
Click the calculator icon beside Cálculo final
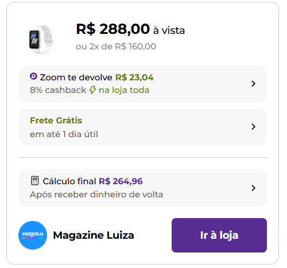tap(34, 181)
